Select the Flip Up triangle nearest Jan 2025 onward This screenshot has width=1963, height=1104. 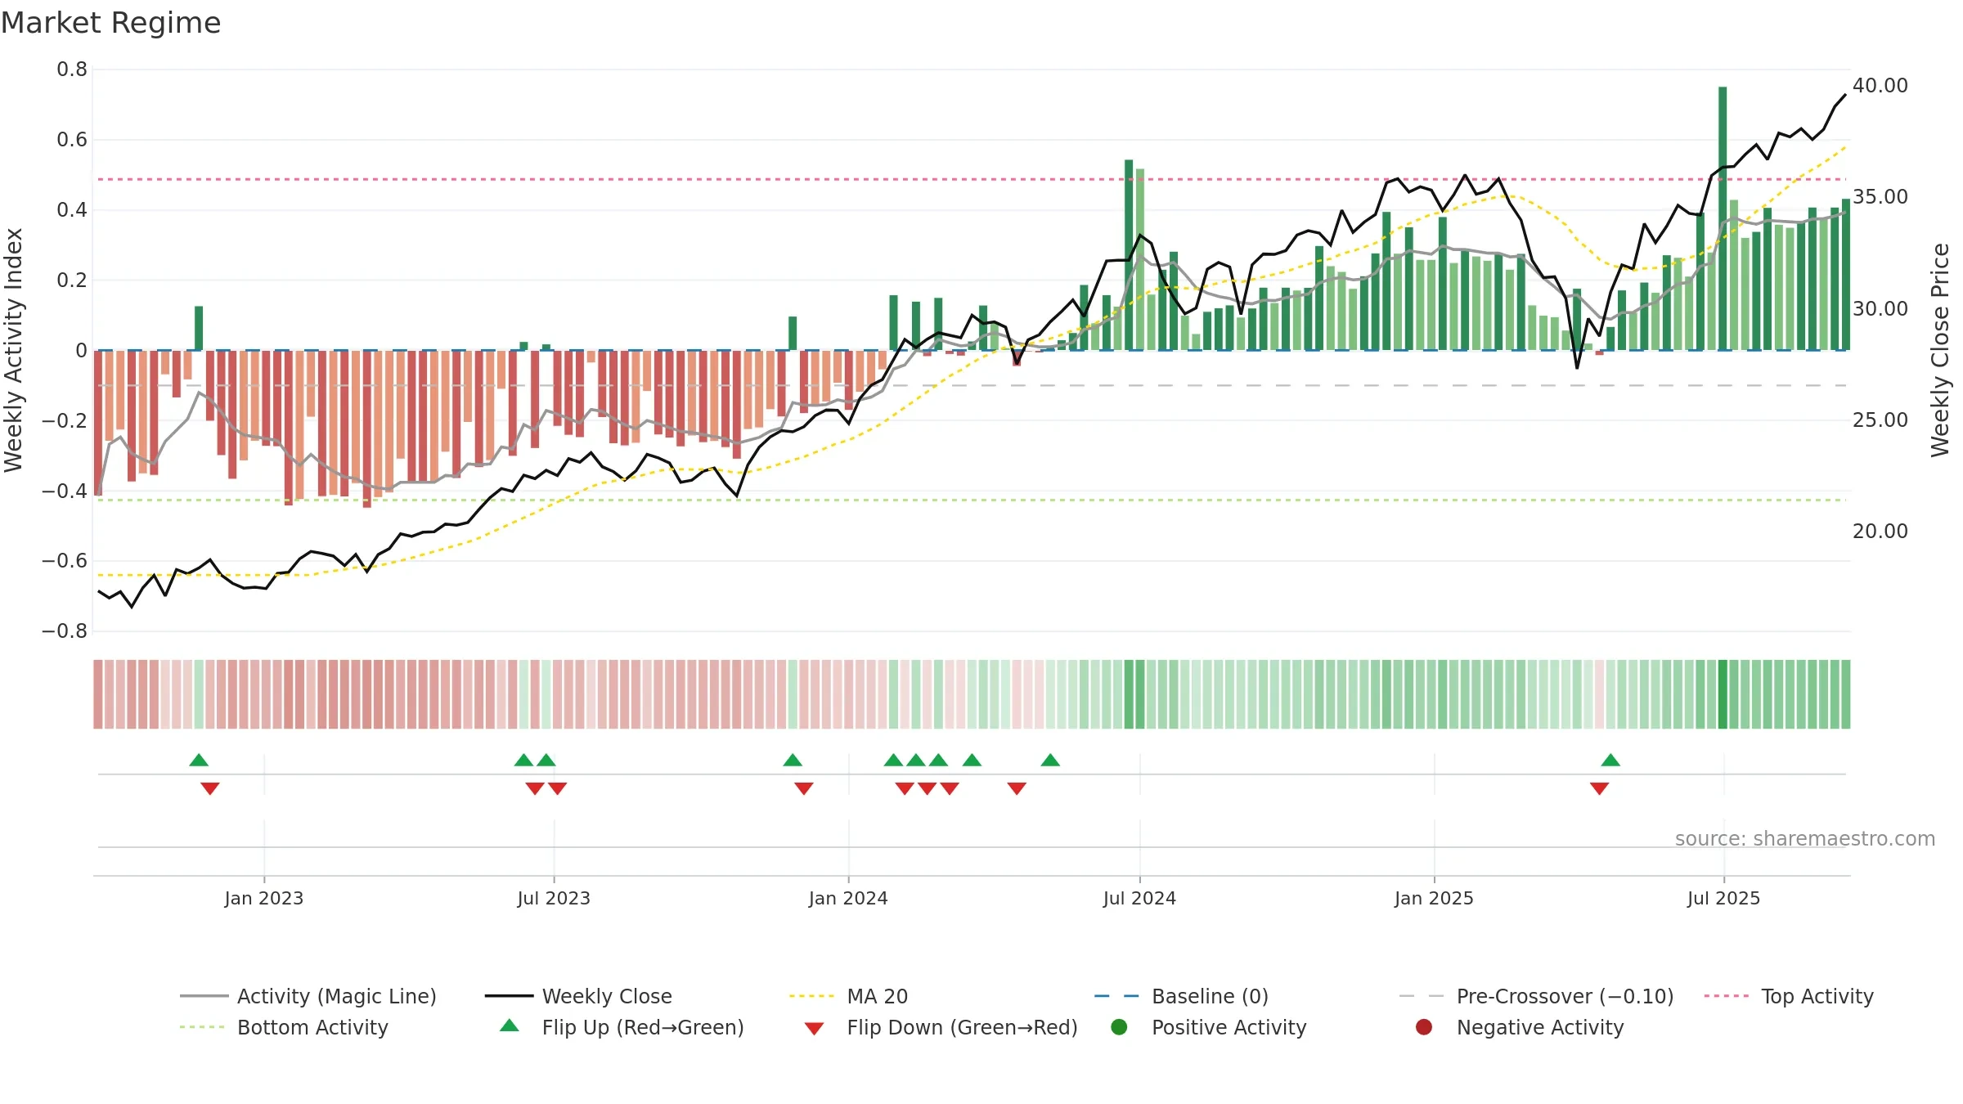pyautogui.click(x=1610, y=760)
